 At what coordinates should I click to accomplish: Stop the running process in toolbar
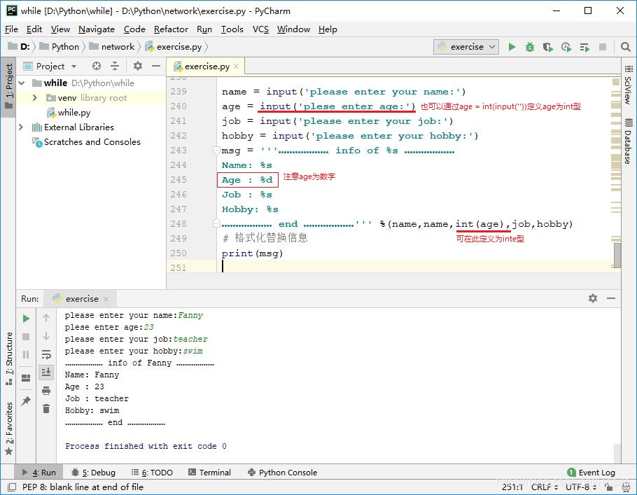pyautogui.click(x=603, y=47)
